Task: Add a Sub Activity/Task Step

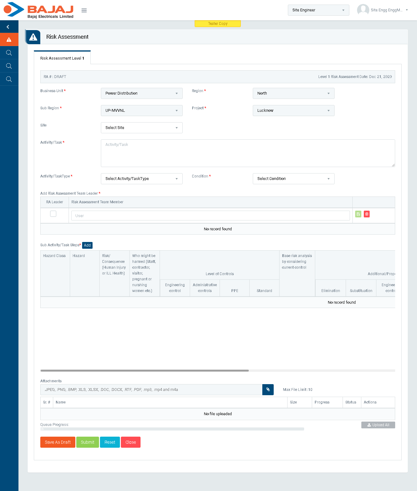Action: [87, 245]
